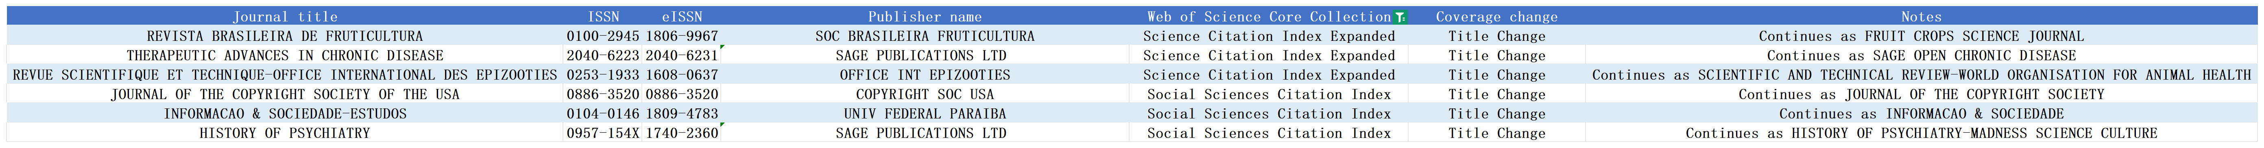Select the note Continues as SAGE OPEN CHRONIC DISEASE
This screenshot has height=148, width=2264.
tap(1921, 55)
